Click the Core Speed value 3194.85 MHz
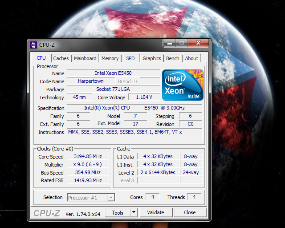This screenshot has width=285, height=228. 88,156
